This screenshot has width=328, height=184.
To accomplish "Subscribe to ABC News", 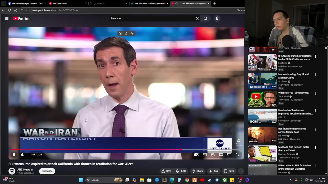I will (x=47, y=171).
